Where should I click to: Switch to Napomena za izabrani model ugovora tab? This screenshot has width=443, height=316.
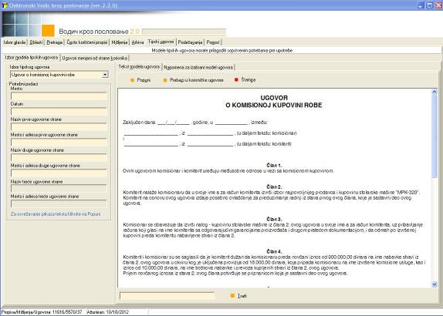click(x=198, y=67)
